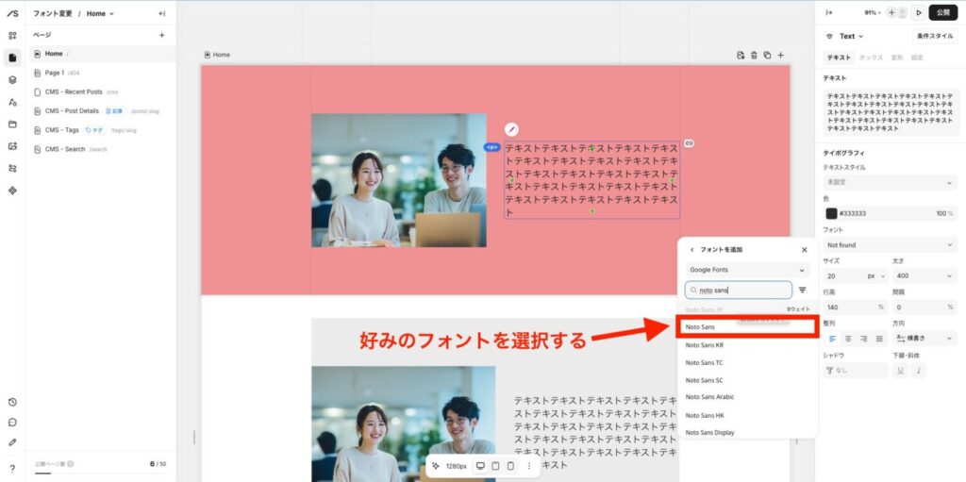The height and width of the screenshot is (482, 966).
Task: Choose Noto Sans KR from font list
Action: pyautogui.click(x=705, y=345)
